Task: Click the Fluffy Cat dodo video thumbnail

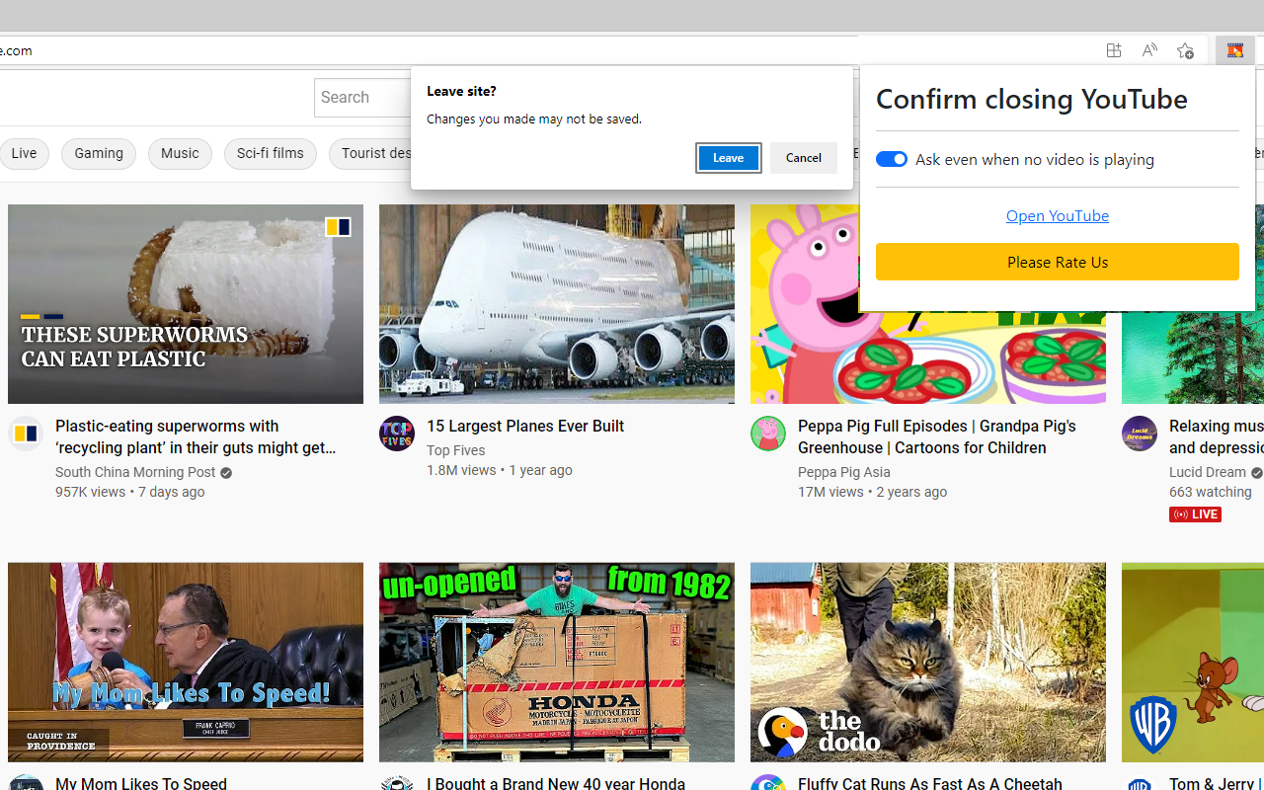Action: tap(928, 662)
